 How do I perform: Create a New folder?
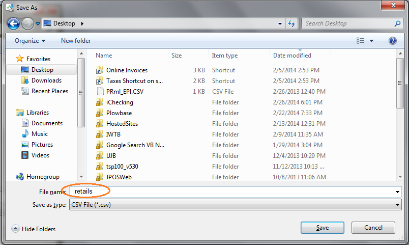(x=76, y=41)
